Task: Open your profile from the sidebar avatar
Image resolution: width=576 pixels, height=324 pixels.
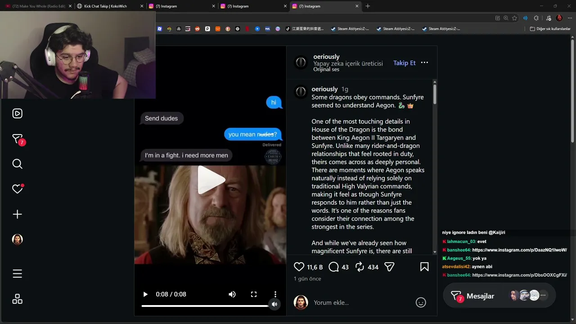Action: [x=17, y=239]
